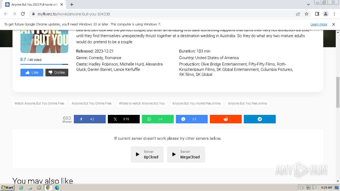Select the UpCloud server
Viewport: 340px width, 191px height.
point(147,154)
